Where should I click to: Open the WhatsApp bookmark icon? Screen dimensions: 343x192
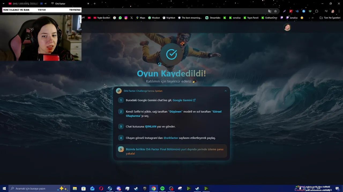tap(120, 18)
